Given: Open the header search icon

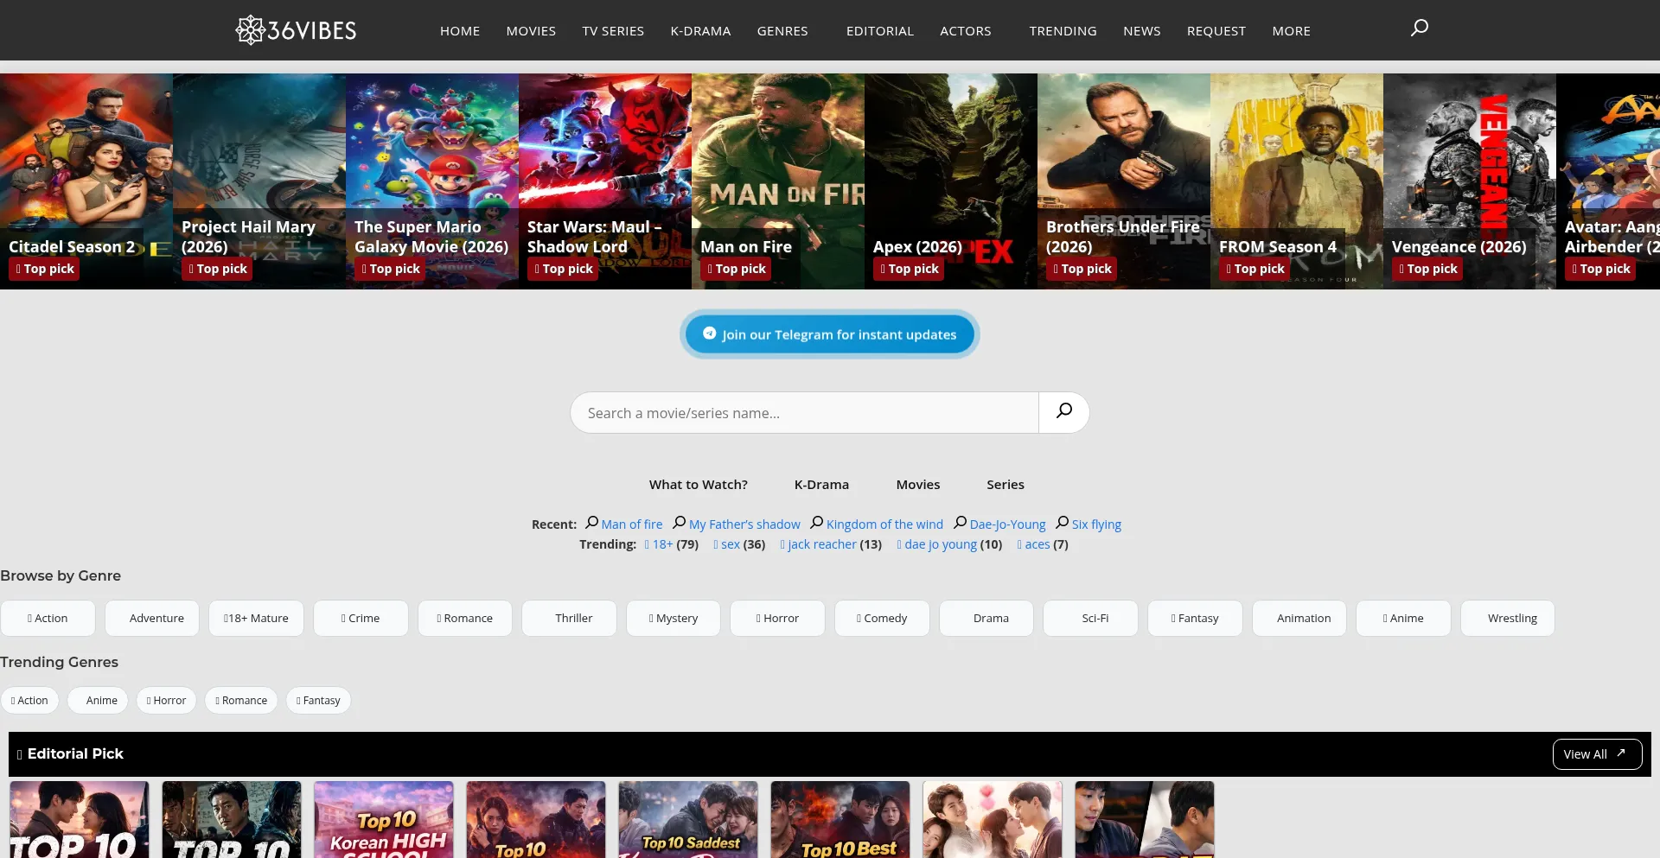Looking at the screenshot, I should coord(1419,29).
